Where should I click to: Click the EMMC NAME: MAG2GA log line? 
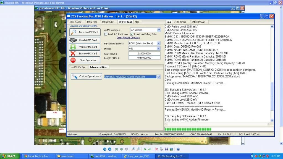[191, 50]
